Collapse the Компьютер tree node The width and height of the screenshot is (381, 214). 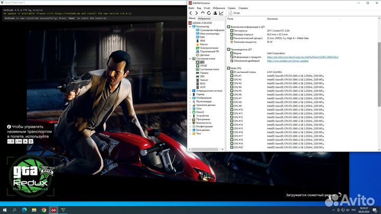tap(190, 26)
